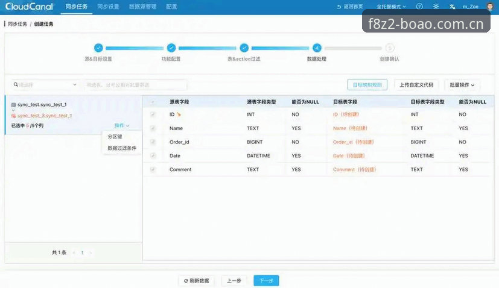This screenshot has width=499, height=288.
Task: Uncheck the Comment row checkbox
Action: click(153, 169)
